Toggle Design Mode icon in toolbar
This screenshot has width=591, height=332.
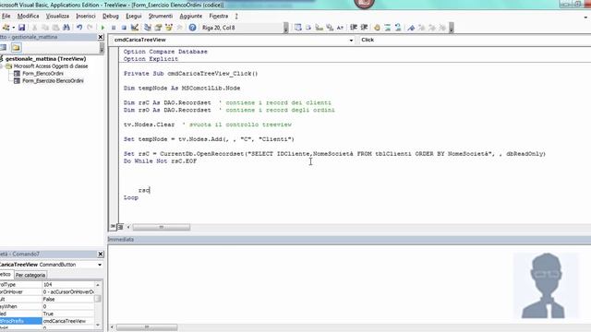135,28
